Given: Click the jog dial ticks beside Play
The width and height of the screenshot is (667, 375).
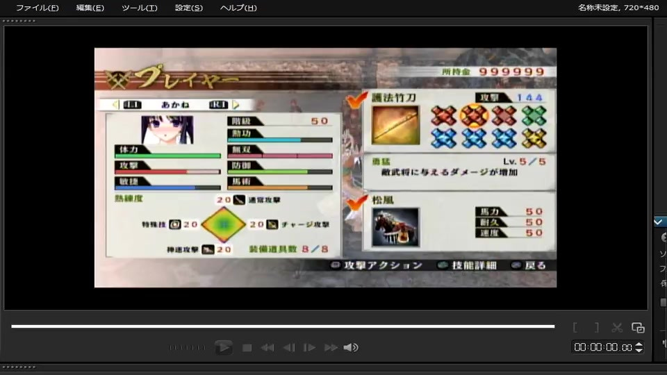Looking at the screenshot, I should tap(187, 347).
